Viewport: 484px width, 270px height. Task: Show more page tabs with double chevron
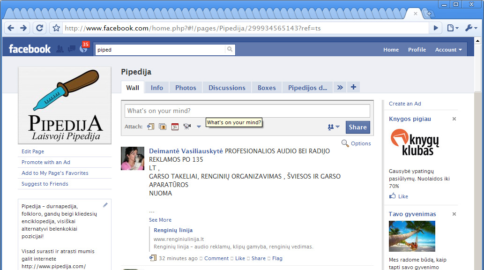point(340,87)
